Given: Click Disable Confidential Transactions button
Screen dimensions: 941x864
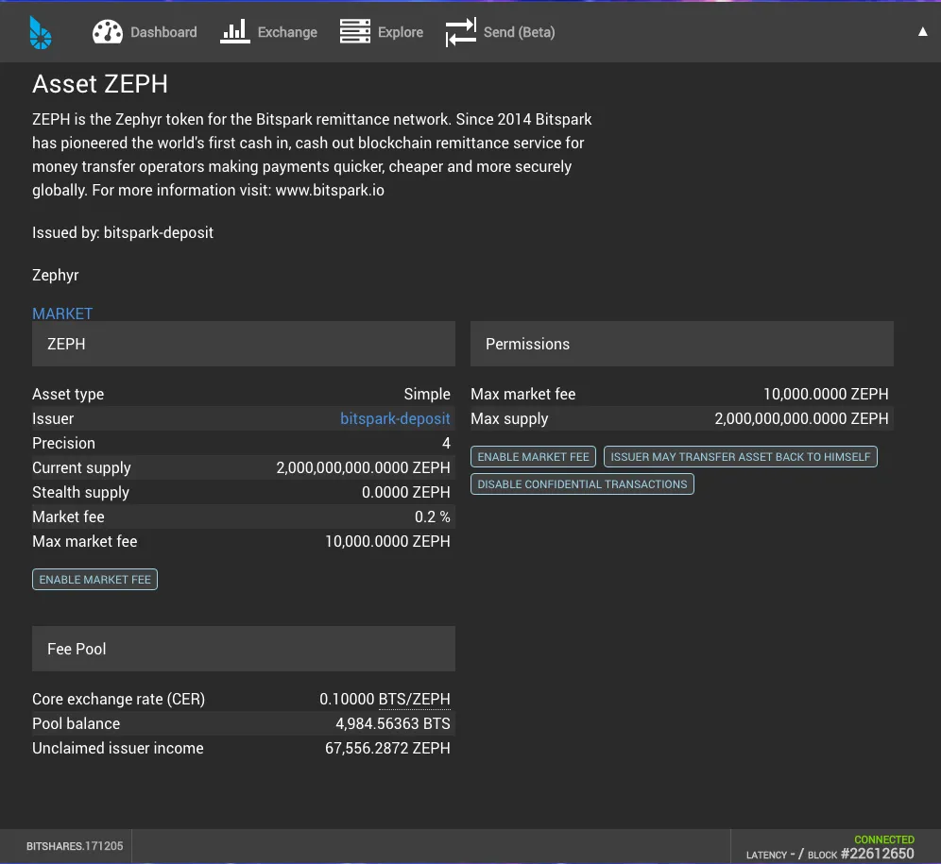Looking at the screenshot, I should pos(582,484).
